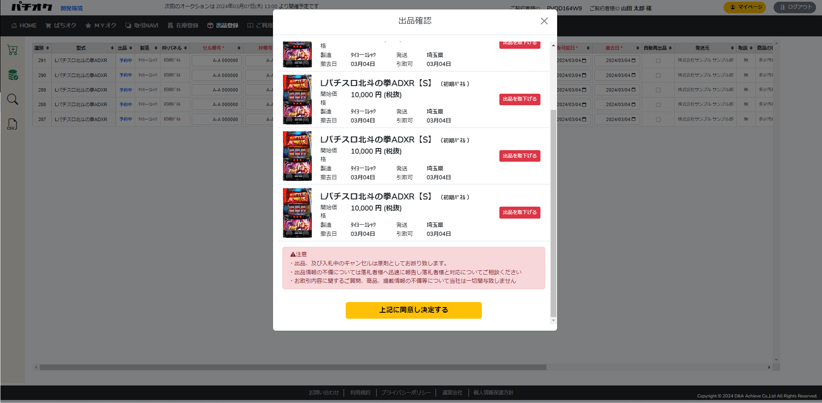
Task: Open the プライバシーポリシー footer link
Action: [x=406, y=392]
